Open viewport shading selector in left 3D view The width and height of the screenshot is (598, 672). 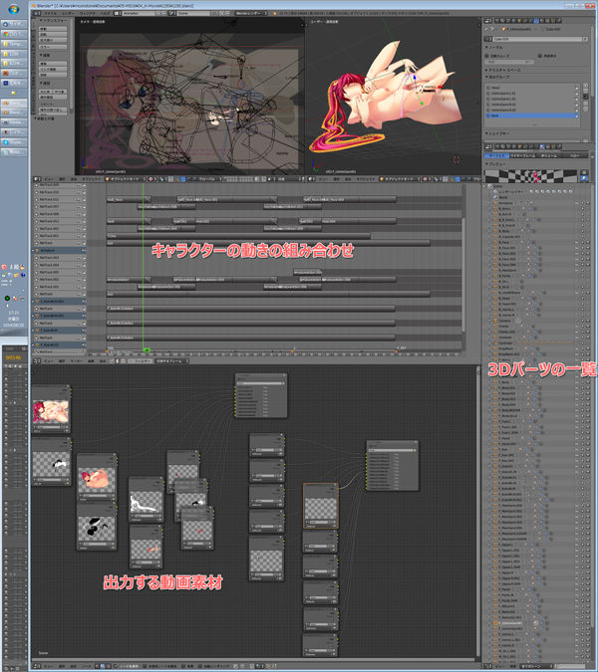point(151,179)
